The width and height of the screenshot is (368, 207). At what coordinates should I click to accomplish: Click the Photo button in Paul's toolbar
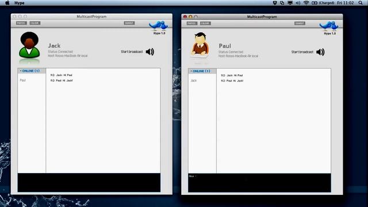[192, 23]
